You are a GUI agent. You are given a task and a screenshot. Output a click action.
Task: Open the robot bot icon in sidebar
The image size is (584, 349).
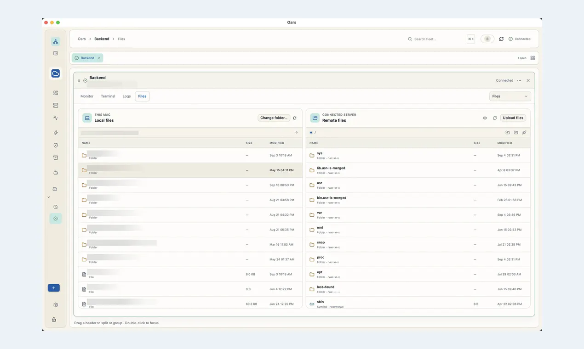[x=56, y=173]
